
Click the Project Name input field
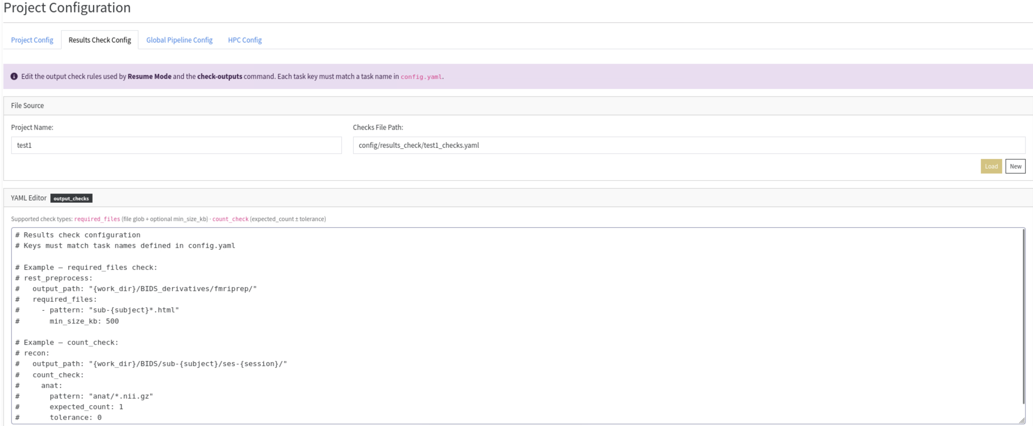177,145
